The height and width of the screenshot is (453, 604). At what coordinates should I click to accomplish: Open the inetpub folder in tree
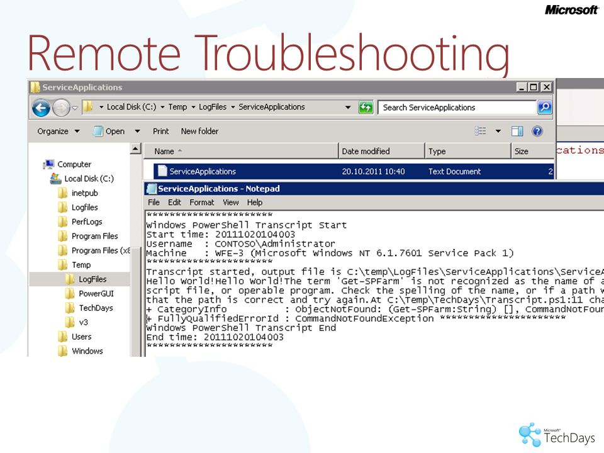tap(78, 193)
